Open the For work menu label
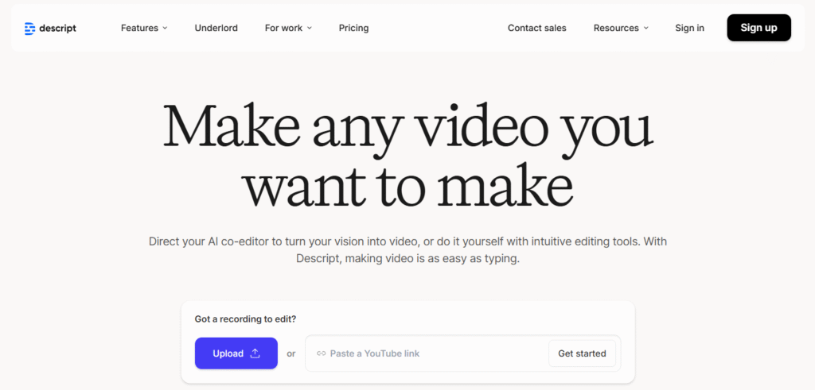Screen dimensions: 815x390 click(283, 28)
